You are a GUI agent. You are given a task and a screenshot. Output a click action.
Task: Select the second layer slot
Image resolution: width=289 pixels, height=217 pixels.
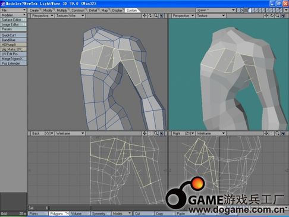(x=253, y=10)
